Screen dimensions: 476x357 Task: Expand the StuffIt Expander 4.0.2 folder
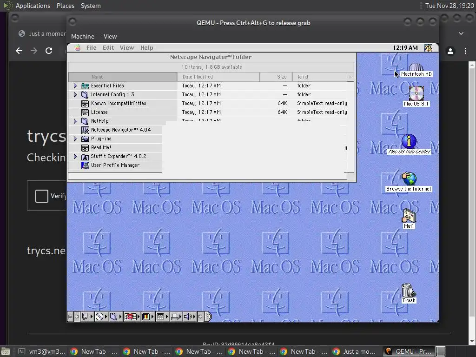click(75, 156)
